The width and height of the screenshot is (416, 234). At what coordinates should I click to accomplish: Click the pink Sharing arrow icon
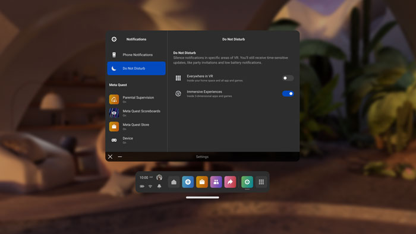coord(230,182)
